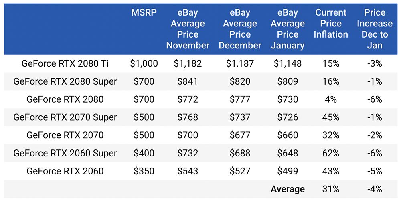Select the eBay Average Price November header
The height and width of the screenshot is (202, 401).
pyautogui.click(x=188, y=29)
